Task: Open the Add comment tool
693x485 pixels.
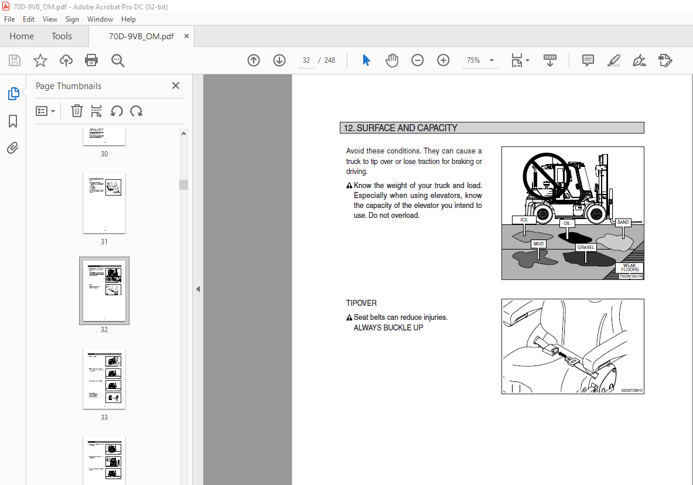Action: tap(588, 60)
